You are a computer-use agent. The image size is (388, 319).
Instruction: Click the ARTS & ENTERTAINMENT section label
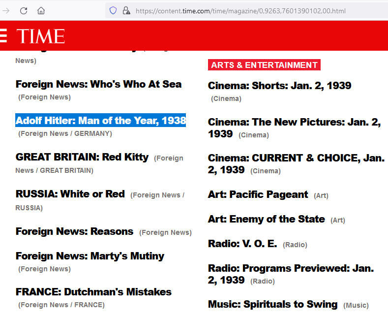pyautogui.click(x=264, y=65)
